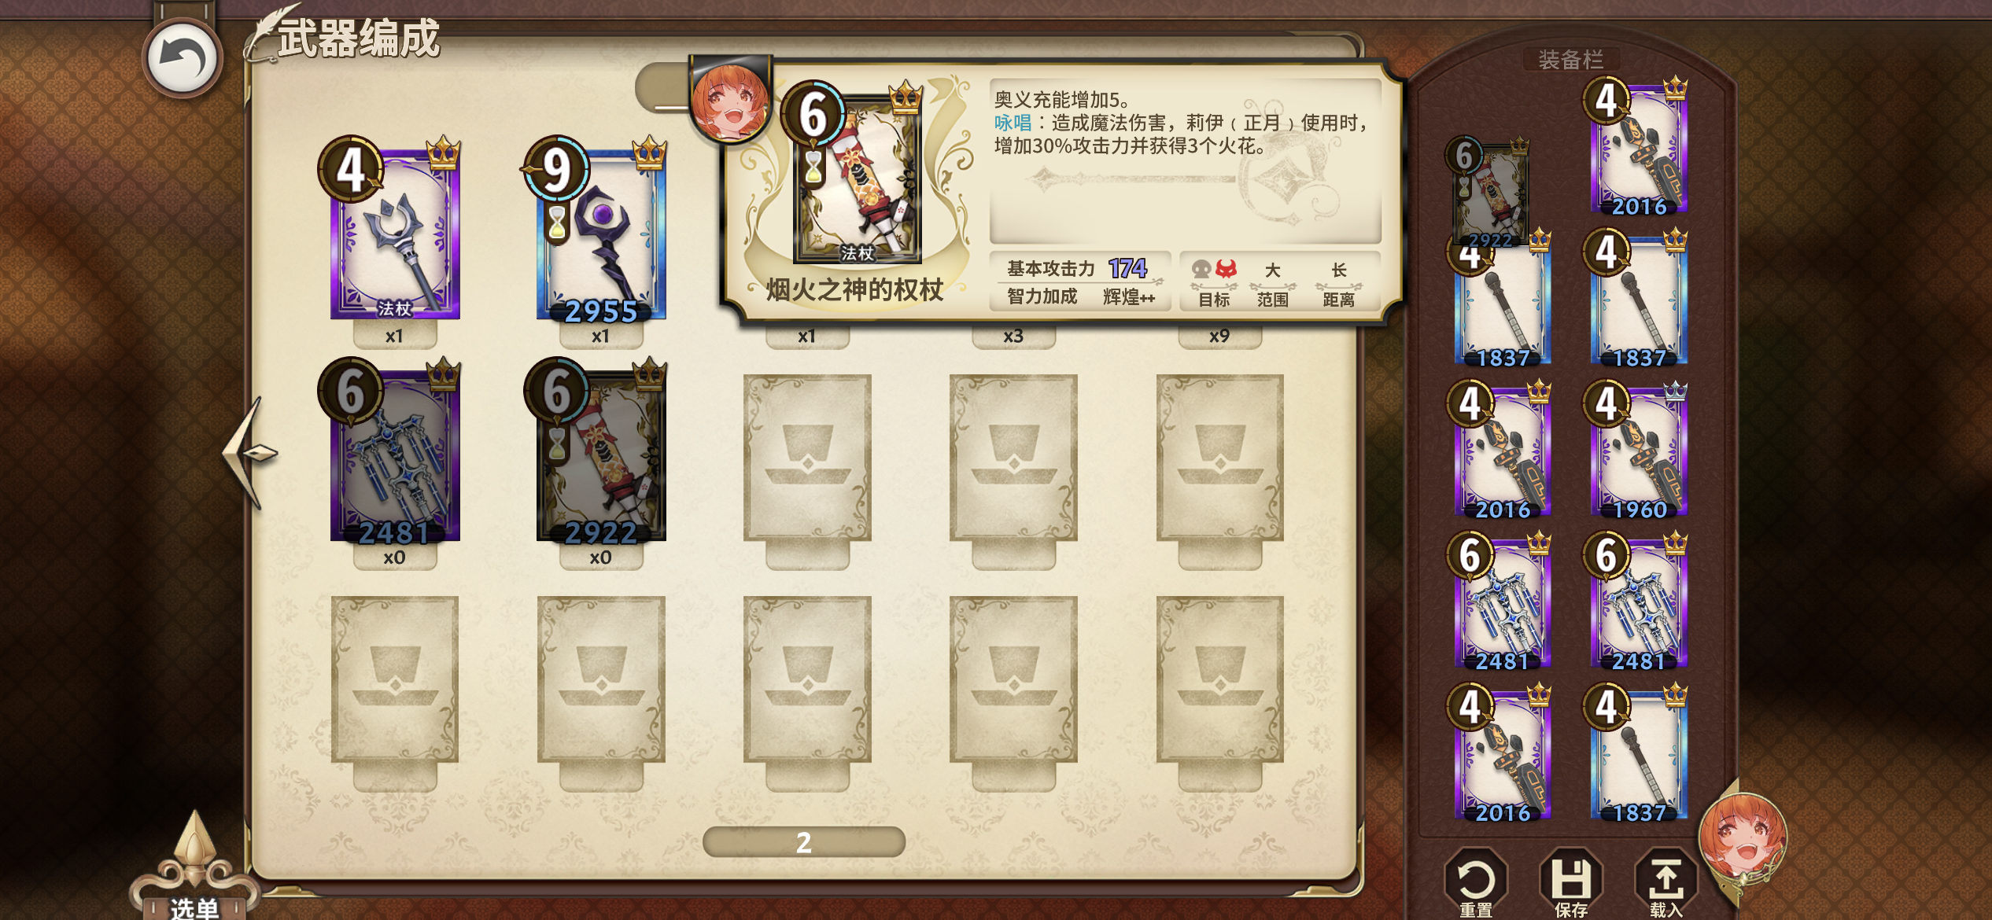
Task: Click the 咏唱 keyword link in description
Action: pos(1013,123)
